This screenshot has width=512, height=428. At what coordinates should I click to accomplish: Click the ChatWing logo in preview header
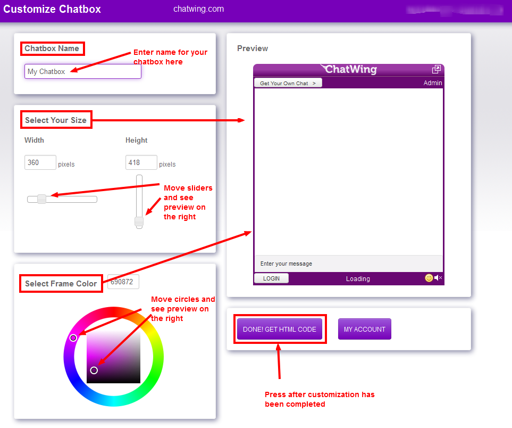(x=348, y=69)
